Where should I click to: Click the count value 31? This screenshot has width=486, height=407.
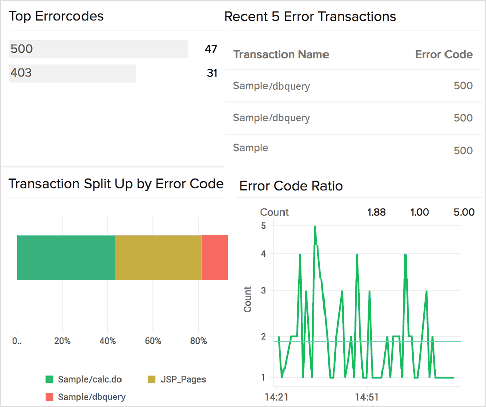pyautogui.click(x=211, y=73)
